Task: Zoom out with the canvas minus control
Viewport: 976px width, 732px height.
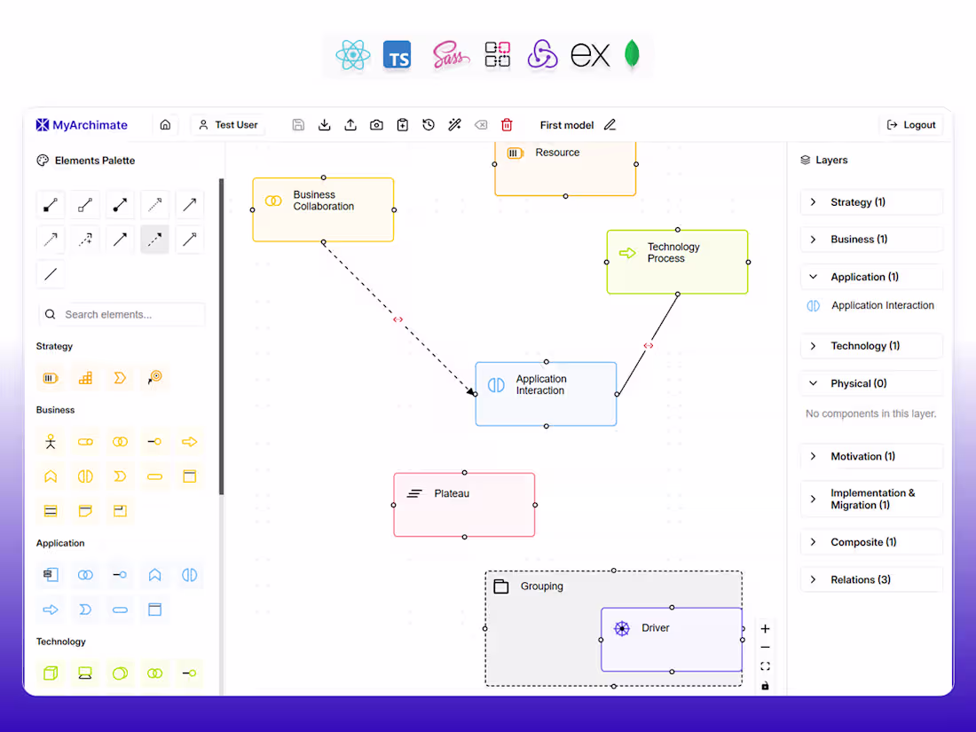Action: point(765,648)
